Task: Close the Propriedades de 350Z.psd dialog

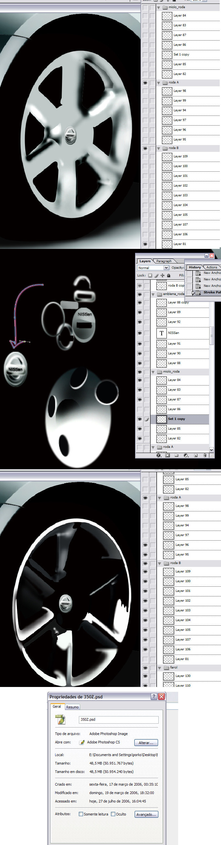Action: click(161, 696)
